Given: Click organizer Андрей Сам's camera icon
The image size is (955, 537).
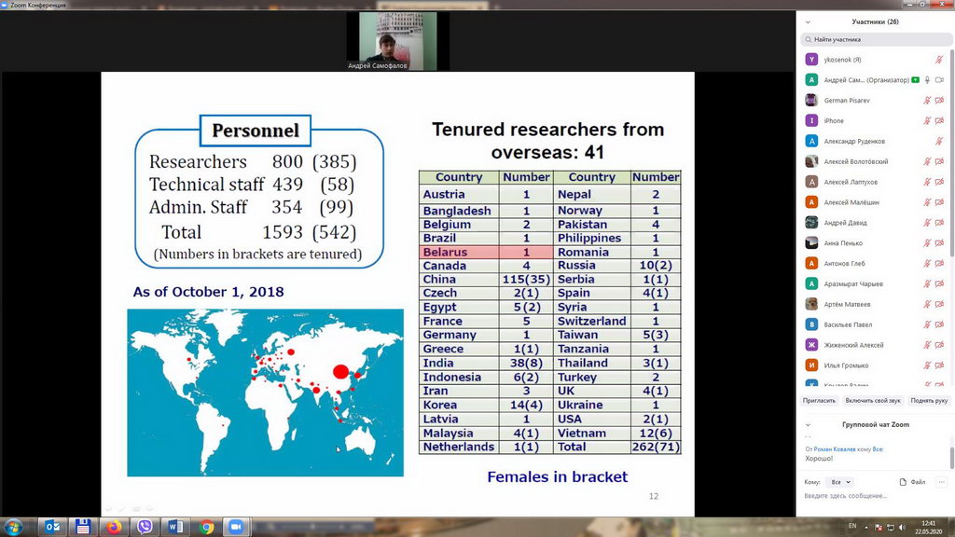Looking at the screenshot, I should click(x=939, y=80).
